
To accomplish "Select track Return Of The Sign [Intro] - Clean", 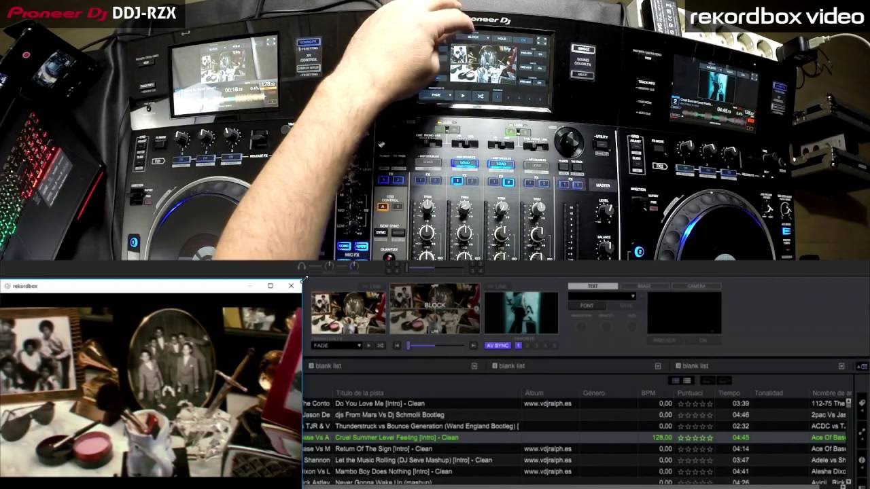I will click(x=383, y=449).
